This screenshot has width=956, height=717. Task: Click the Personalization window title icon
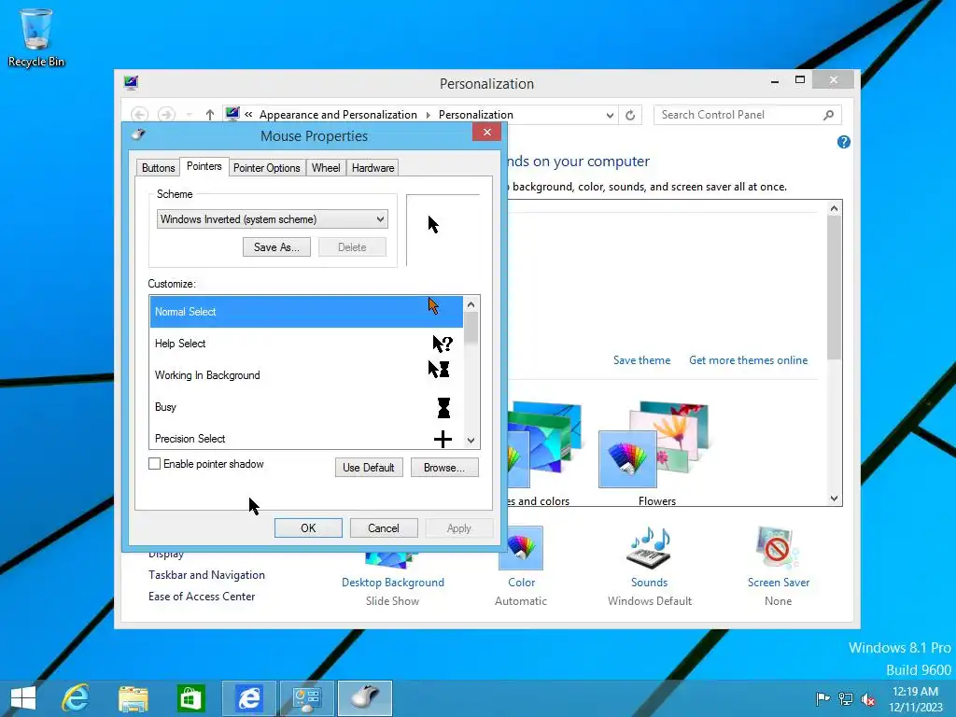pos(131,83)
